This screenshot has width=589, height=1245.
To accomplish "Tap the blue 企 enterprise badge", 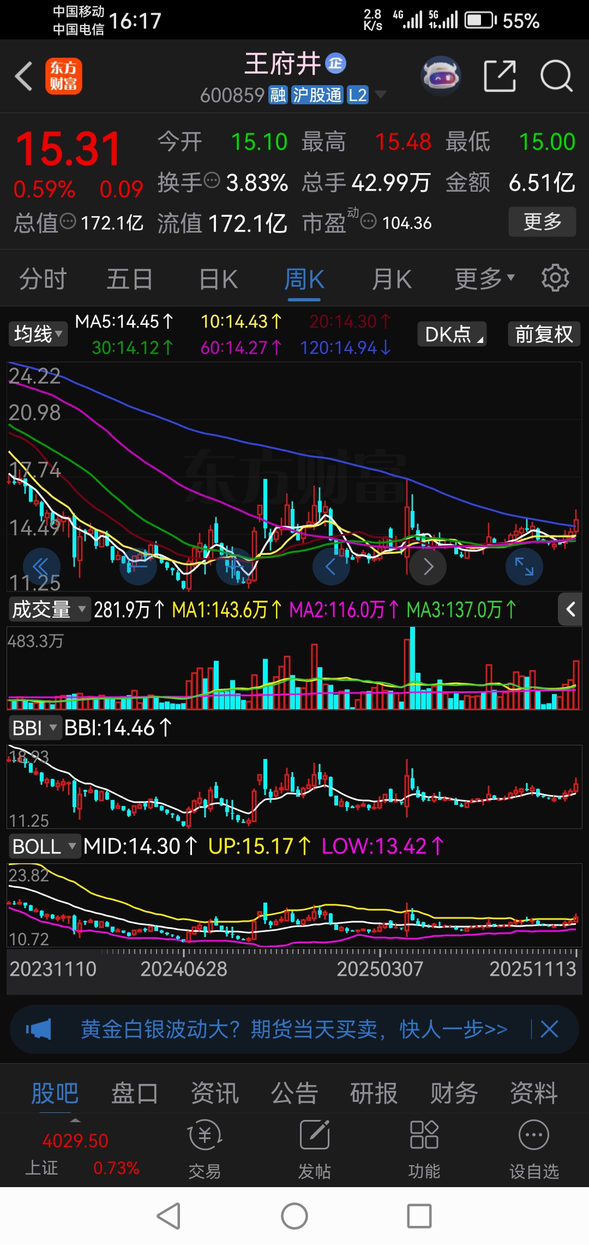I will coord(335,63).
